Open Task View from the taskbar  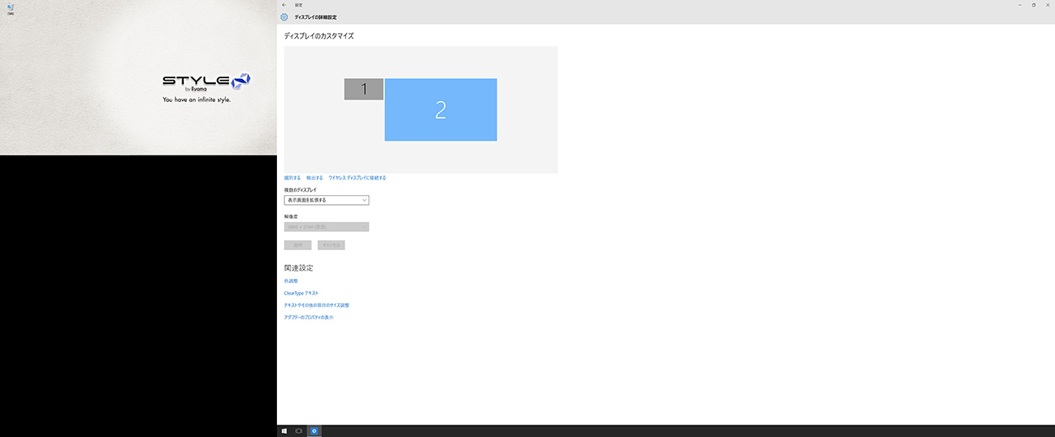[299, 431]
